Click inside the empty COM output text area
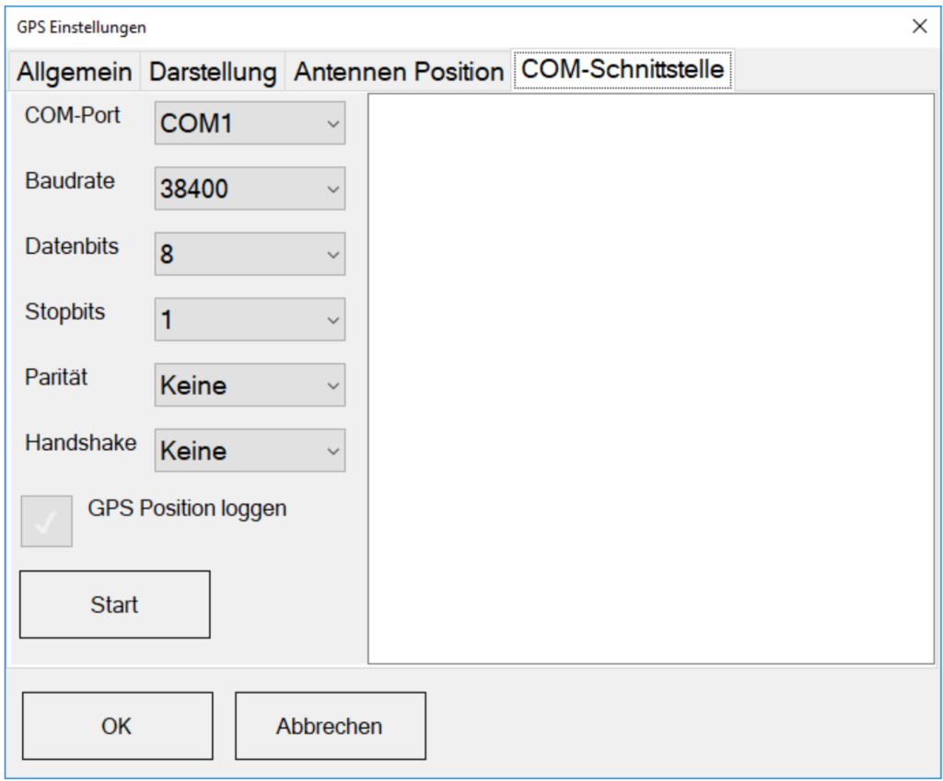 [650, 377]
